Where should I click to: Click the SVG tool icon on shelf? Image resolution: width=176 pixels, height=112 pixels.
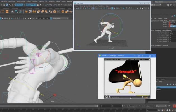pos(7,11)
